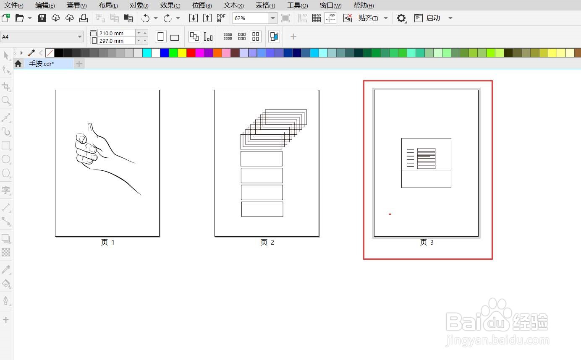Select the no-fill swatch with red slash

point(50,53)
